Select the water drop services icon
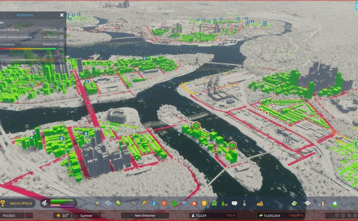The width and height of the screenshot is (358, 221). coord(155,203)
